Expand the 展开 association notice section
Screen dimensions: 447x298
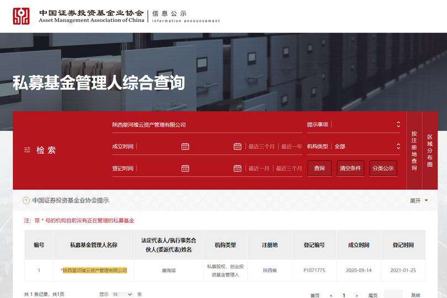(x=419, y=201)
